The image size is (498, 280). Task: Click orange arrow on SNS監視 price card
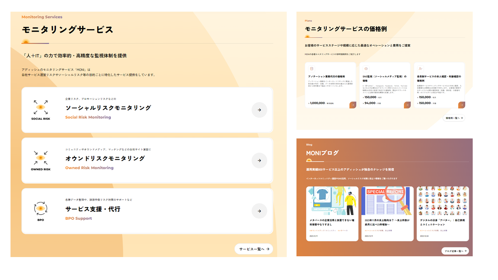407,105
